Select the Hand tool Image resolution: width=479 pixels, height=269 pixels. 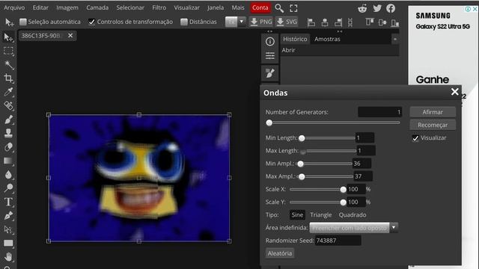click(x=8, y=257)
